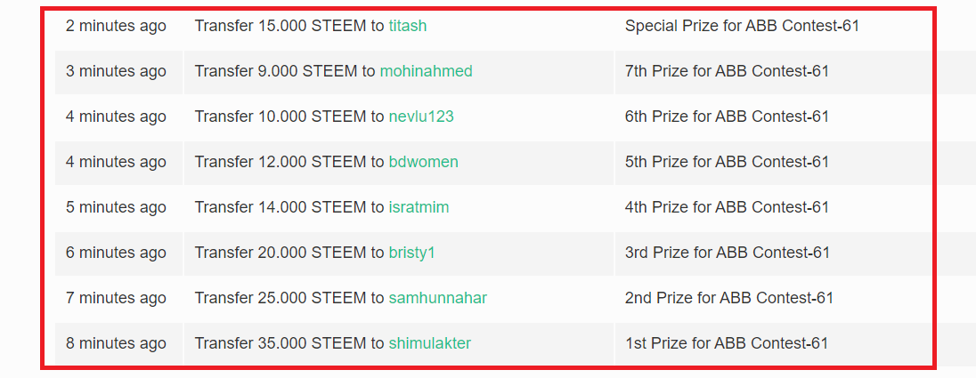Click the 7th Prize memo text

tap(727, 71)
